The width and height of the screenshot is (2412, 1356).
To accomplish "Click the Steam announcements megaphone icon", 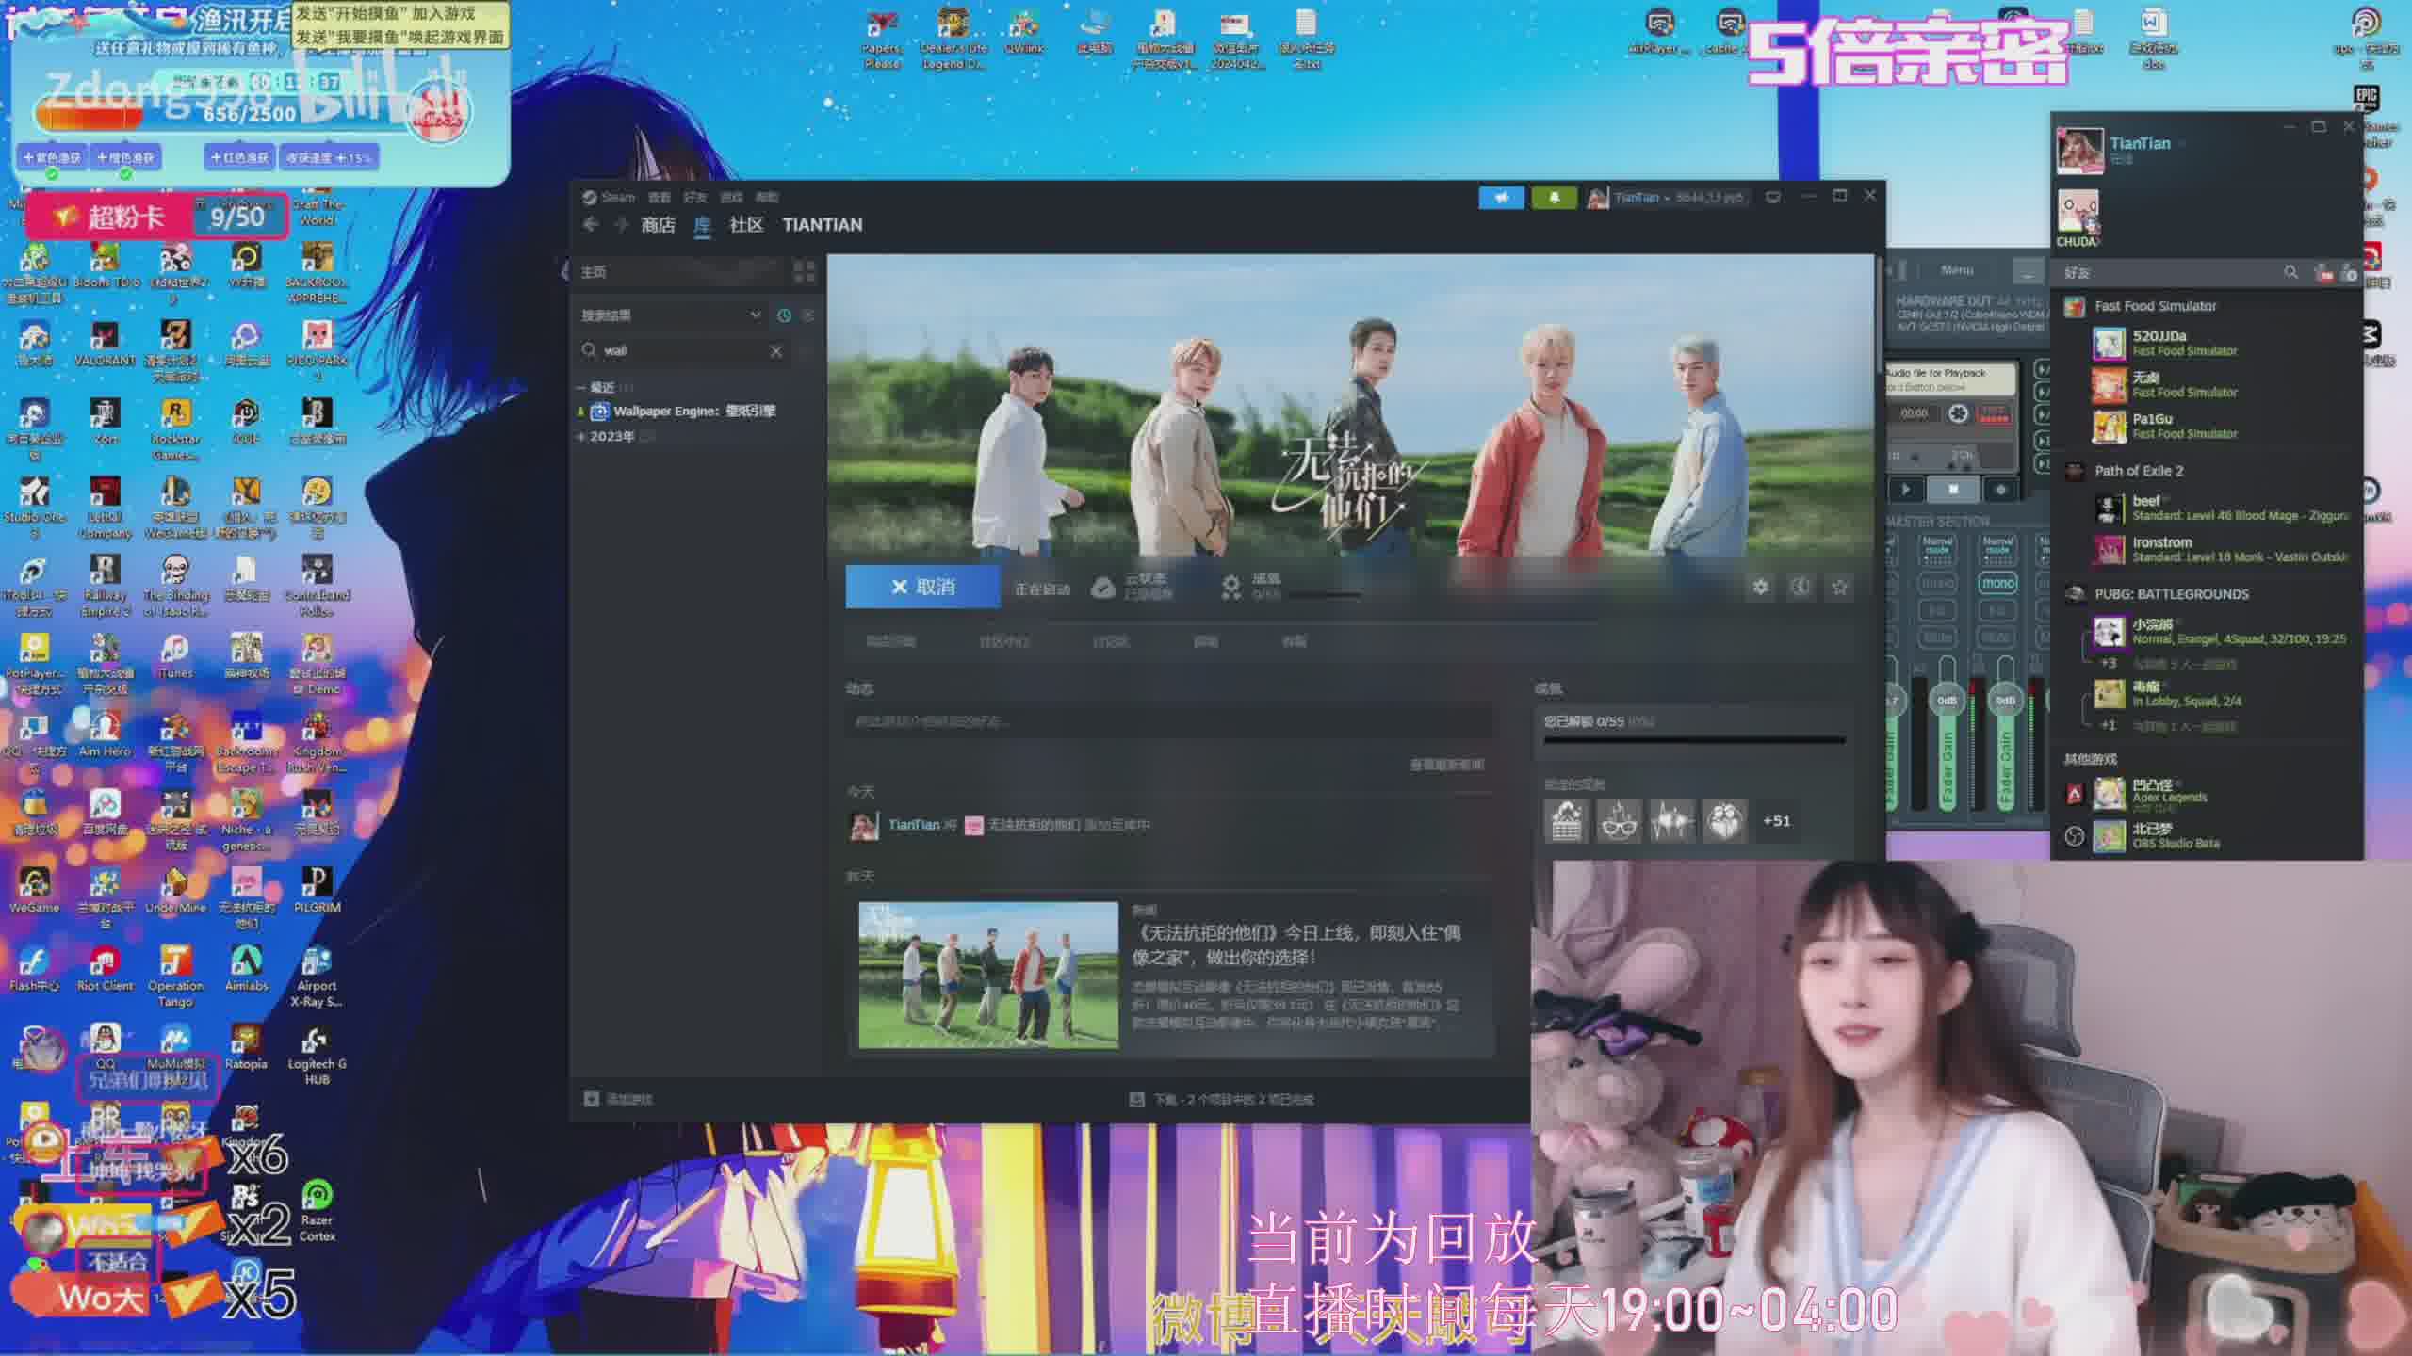I will 1501,198.
